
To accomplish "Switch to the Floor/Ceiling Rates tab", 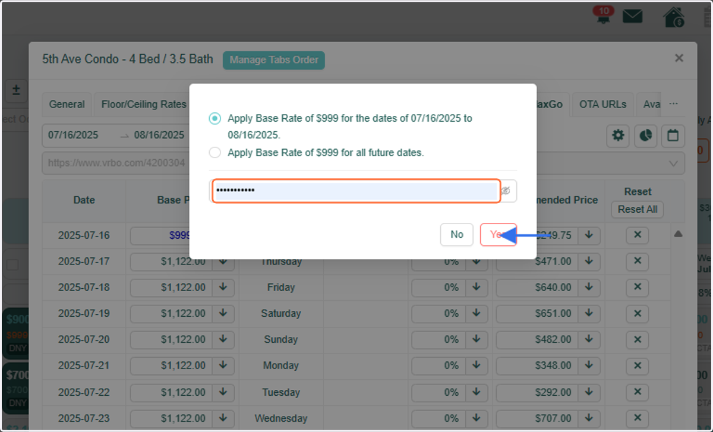I will [x=144, y=104].
